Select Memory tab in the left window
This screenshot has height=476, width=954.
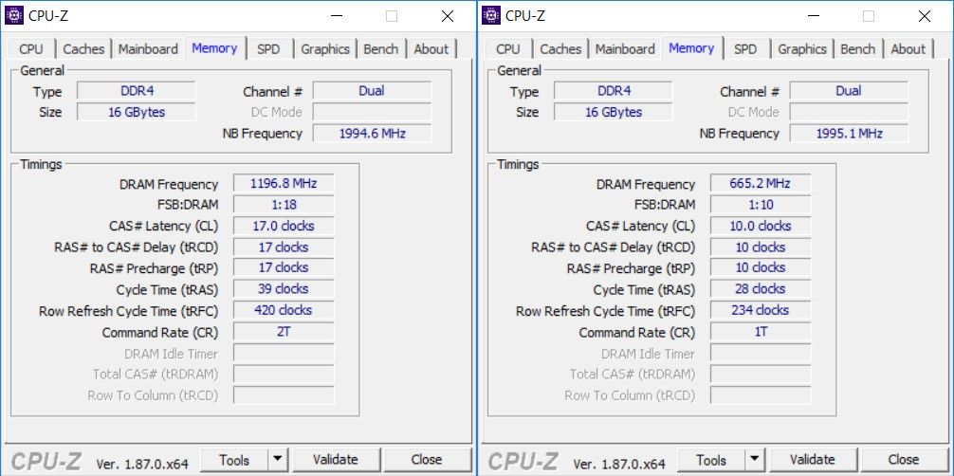(214, 48)
